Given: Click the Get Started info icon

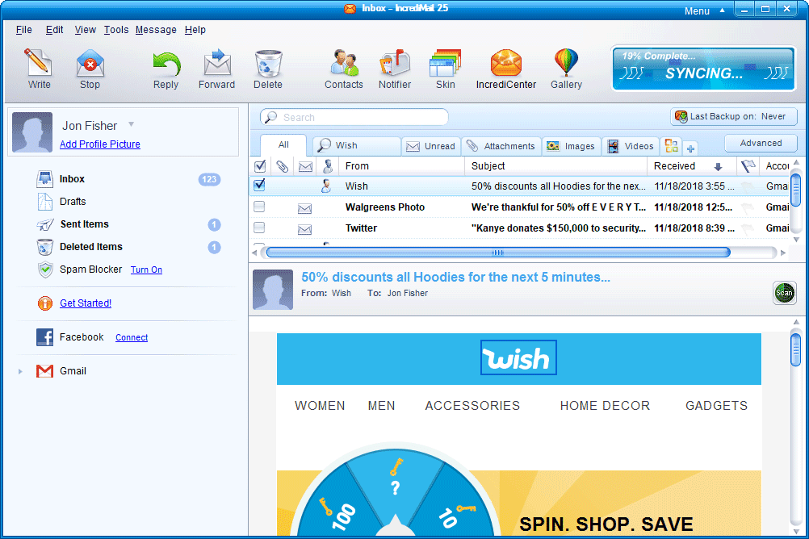Looking at the screenshot, I should (x=45, y=303).
